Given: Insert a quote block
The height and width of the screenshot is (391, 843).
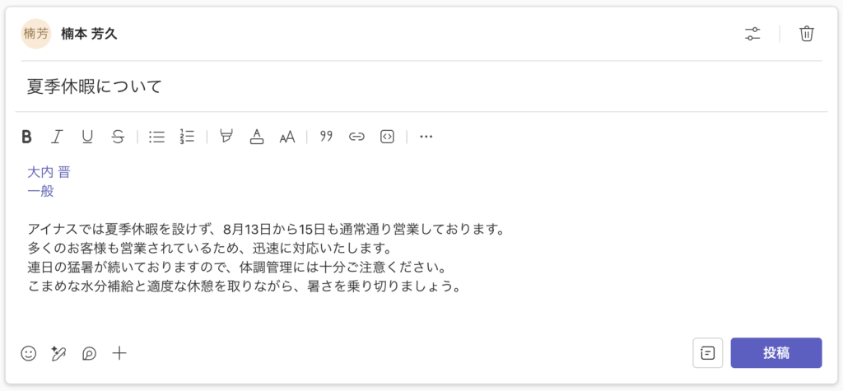Looking at the screenshot, I should 326,137.
